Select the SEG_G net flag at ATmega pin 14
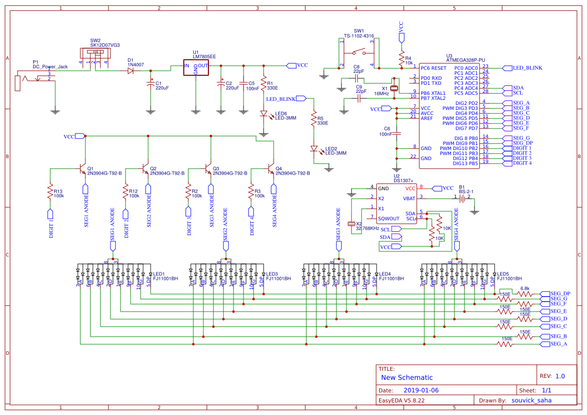 [516, 138]
